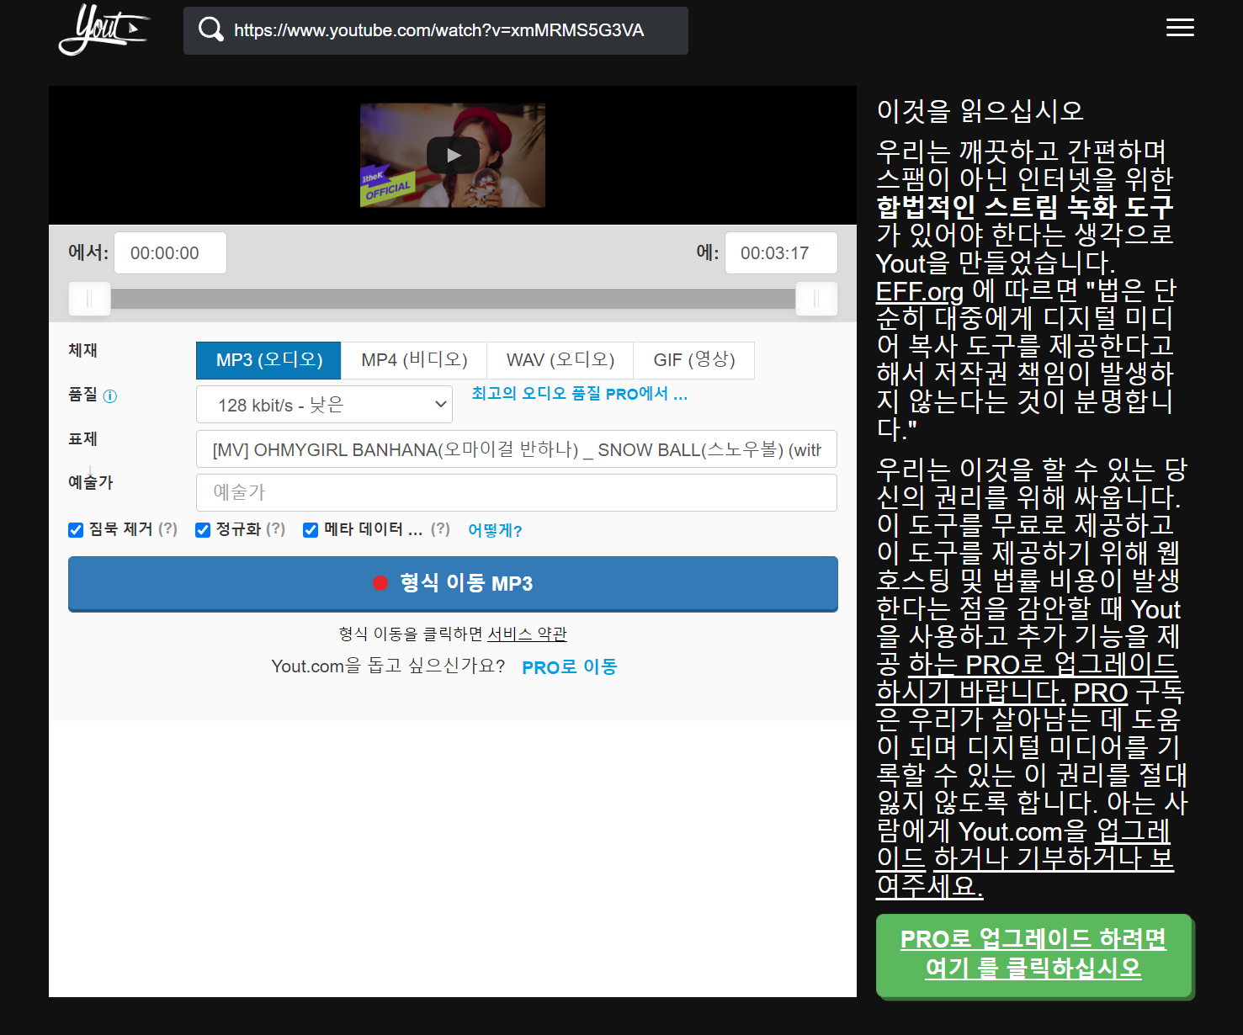Toggle the 침묵 제거 checkbox

click(76, 530)
